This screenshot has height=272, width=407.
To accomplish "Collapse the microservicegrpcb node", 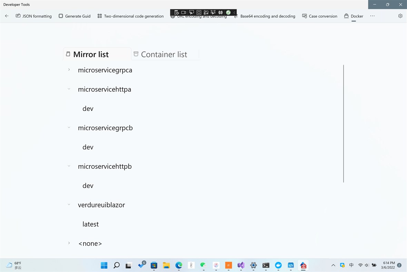I will [x=69, y=128].
